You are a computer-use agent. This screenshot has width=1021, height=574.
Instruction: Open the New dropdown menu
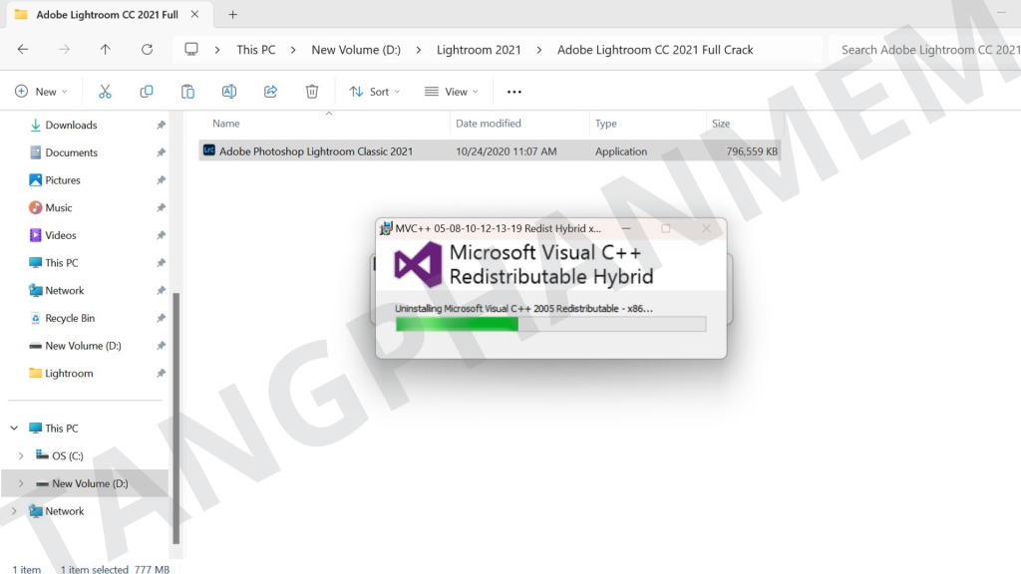tap(41, 92)
